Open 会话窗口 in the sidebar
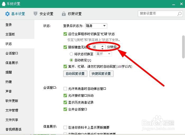185x135 pixels. point(17,53)
